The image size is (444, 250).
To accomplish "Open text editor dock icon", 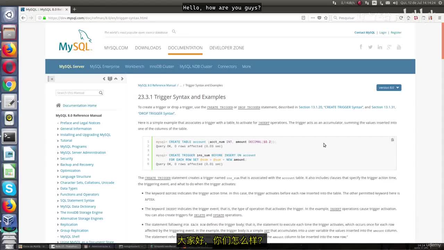I will point(9,102).
